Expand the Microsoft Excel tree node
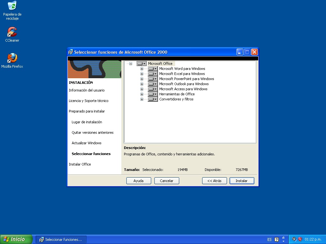Image resolution: width=326 pixels, height=244 pixels. pos(142,74)
